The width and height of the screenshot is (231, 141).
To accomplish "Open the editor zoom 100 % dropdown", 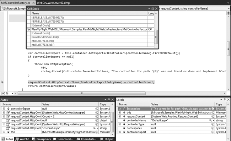I will coord(12,94).
